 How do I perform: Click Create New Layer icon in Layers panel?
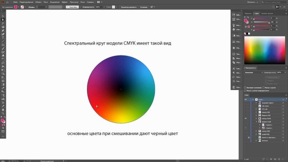tap(279, 159)
